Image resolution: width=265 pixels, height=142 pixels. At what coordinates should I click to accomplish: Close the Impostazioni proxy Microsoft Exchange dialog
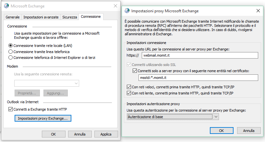(x=258, y=11)
